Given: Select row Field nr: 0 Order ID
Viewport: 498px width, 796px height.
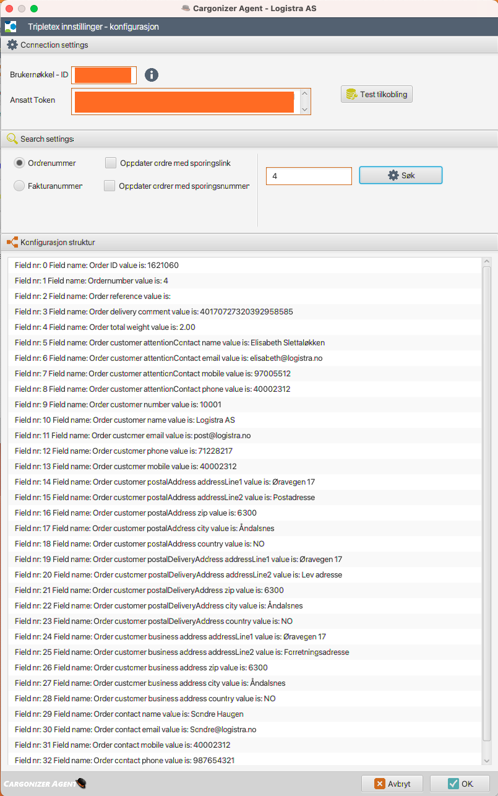Looking at the screenshot, I should click(x=245, y=265).
